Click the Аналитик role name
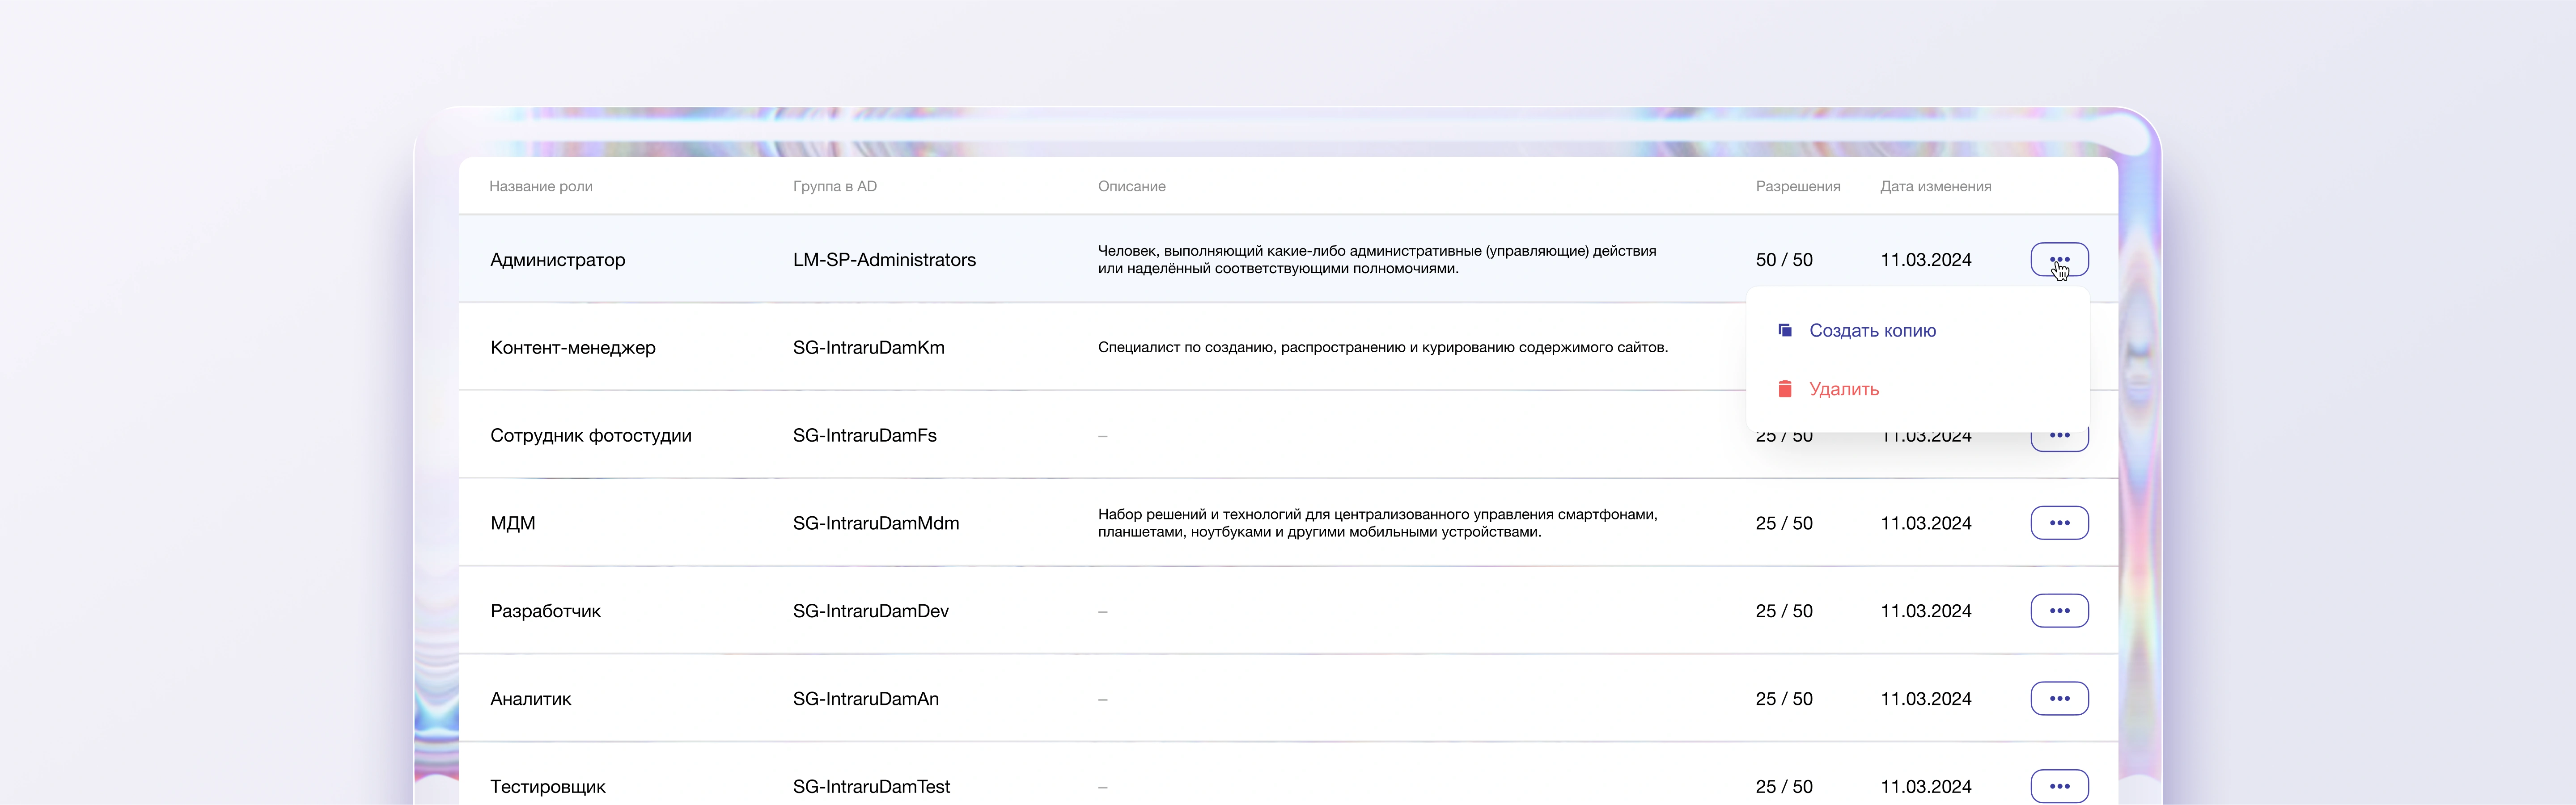This screenshot has width=2576, height=805. click(530, 699)
